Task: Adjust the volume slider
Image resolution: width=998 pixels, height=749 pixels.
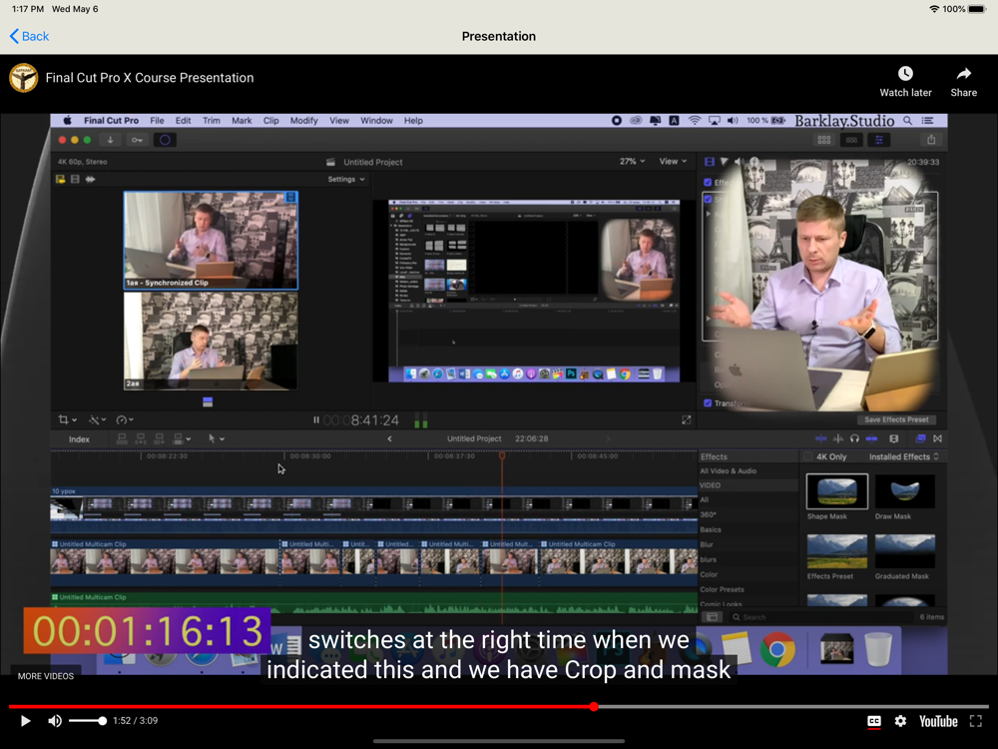Action: click(x=87, y=721)
